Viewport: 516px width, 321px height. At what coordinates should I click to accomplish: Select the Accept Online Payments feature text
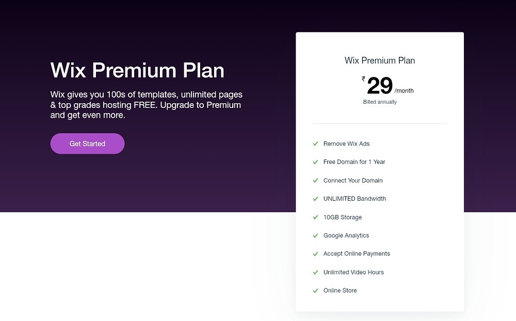tap(357, 254)
